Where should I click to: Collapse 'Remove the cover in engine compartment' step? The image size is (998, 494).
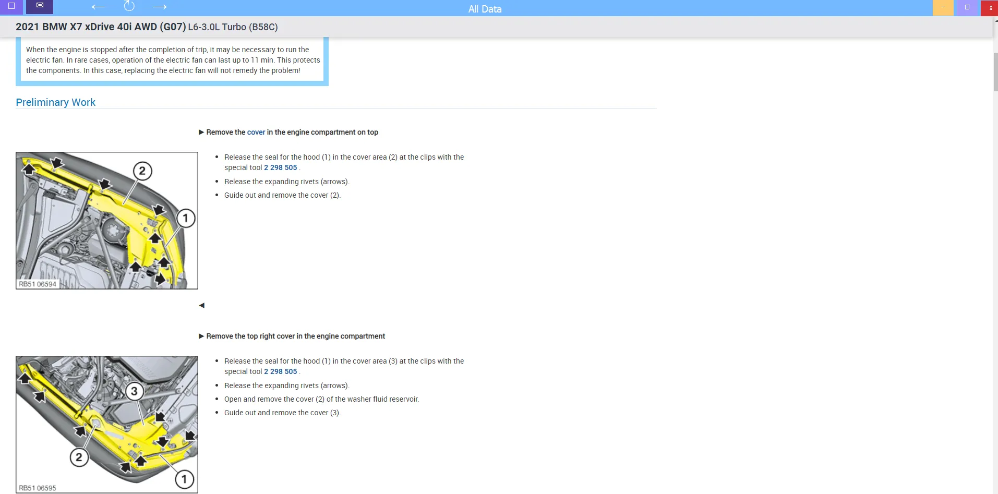coord(201,132)
